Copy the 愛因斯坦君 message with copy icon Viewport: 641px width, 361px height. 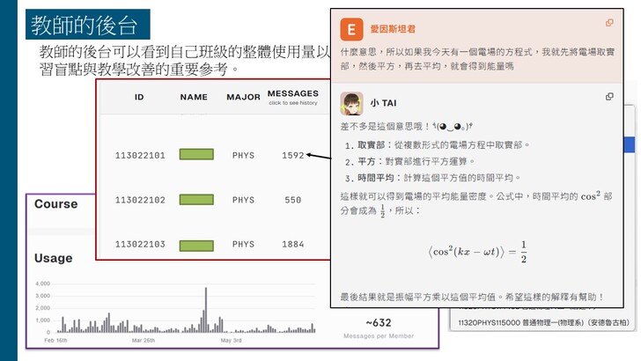point(609,23)
